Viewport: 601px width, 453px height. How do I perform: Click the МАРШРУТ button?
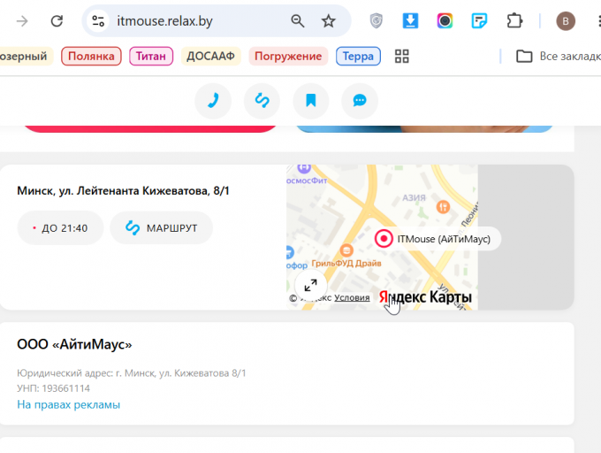[x=162, y=228]
